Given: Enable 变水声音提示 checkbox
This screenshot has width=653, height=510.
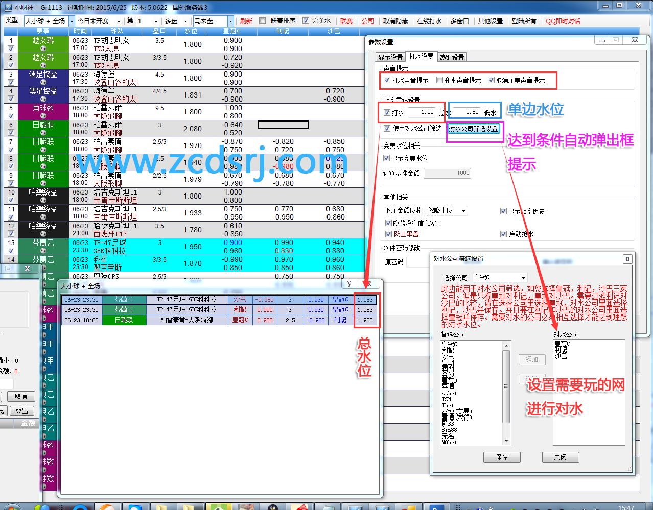Looking at the screenshot, I should [x=439, y=80].
